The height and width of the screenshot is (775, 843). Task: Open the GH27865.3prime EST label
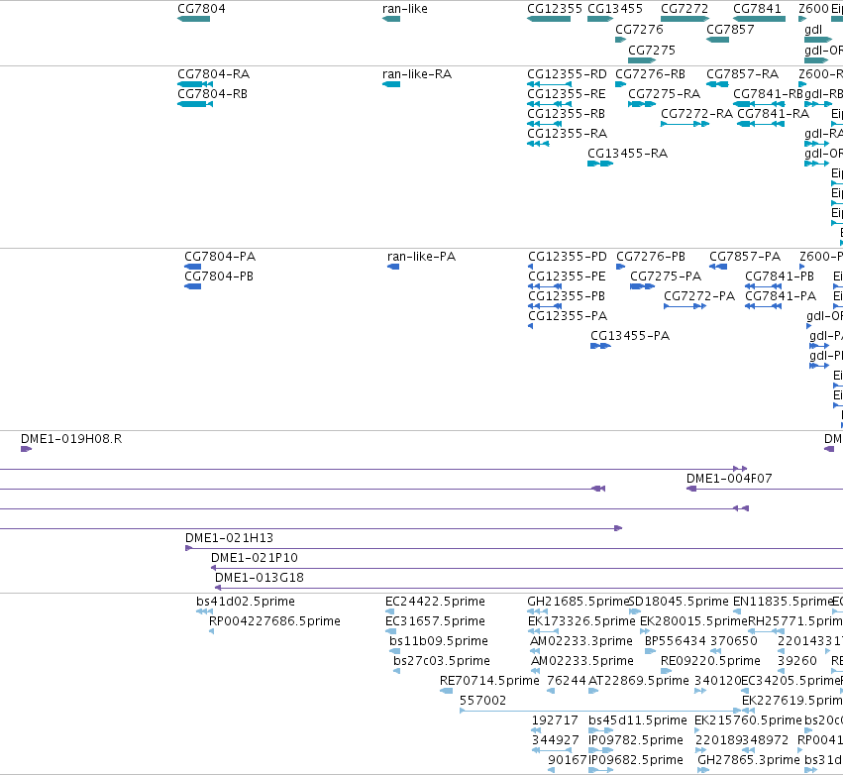749,760
